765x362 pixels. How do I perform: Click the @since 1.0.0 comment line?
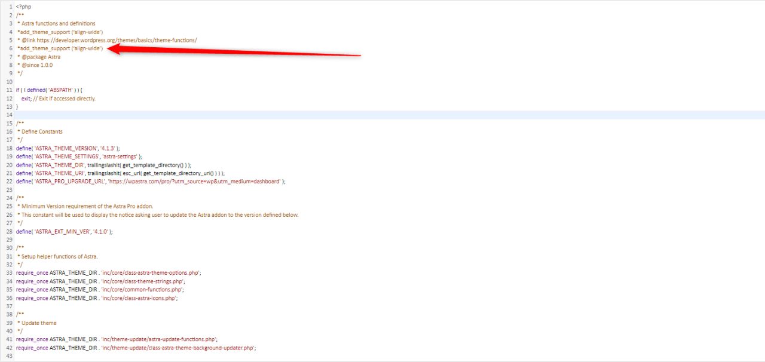tap(37, 65)
